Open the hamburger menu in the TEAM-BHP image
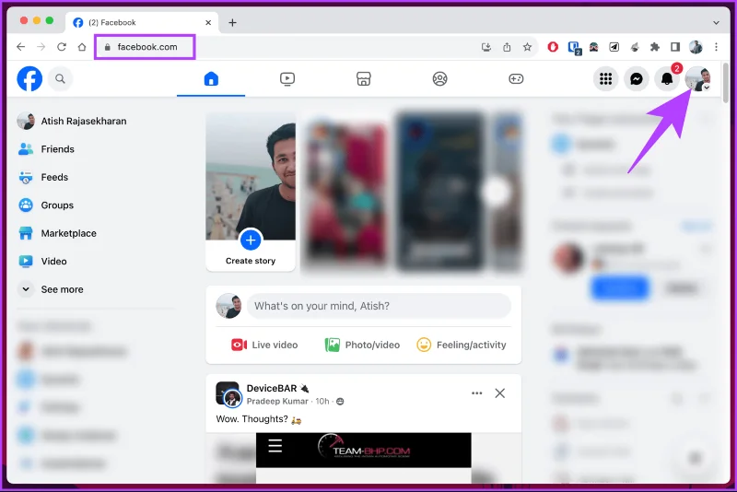The height and width of the screenshot is (492, 737). (275, 446)
